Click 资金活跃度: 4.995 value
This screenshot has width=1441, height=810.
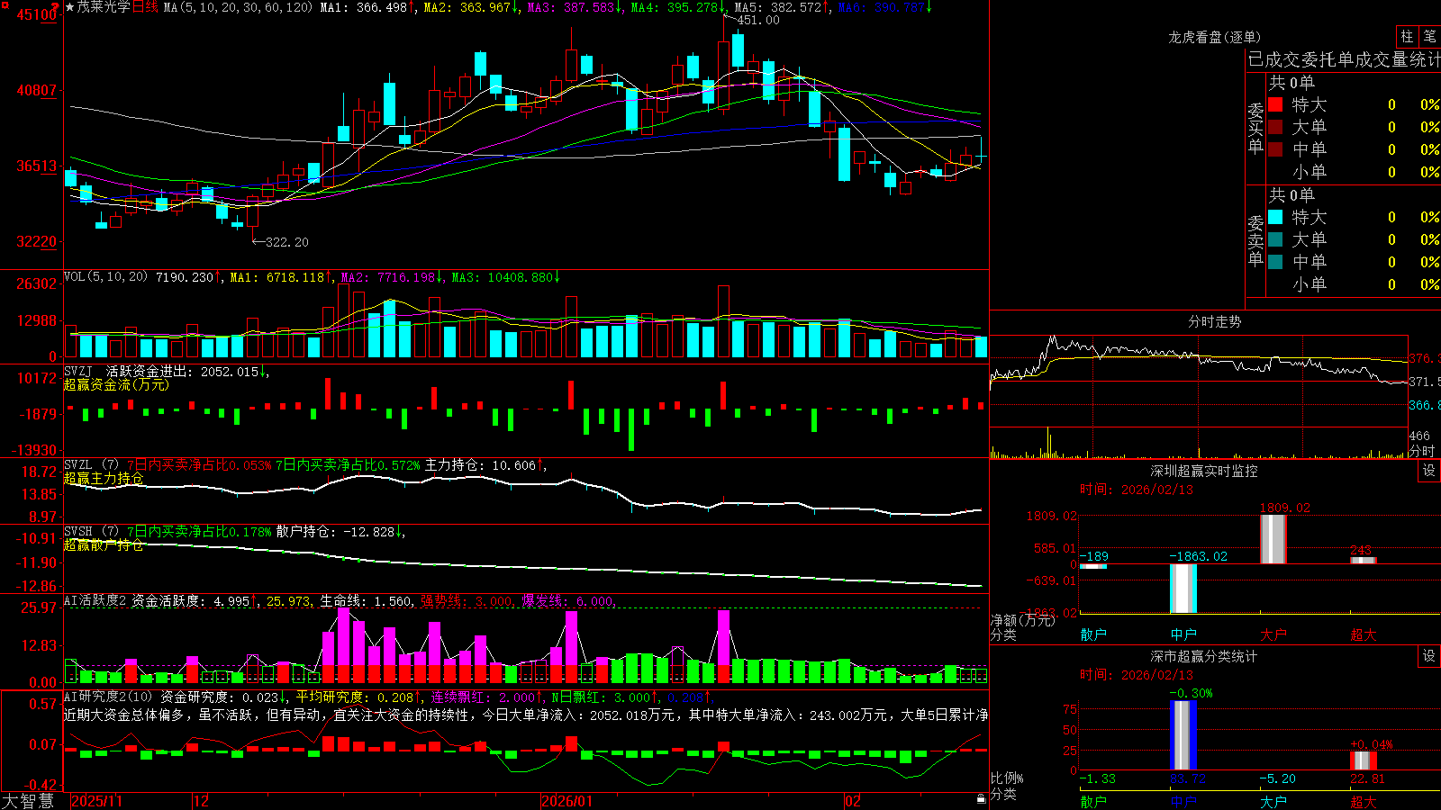[x=190, y=600]
